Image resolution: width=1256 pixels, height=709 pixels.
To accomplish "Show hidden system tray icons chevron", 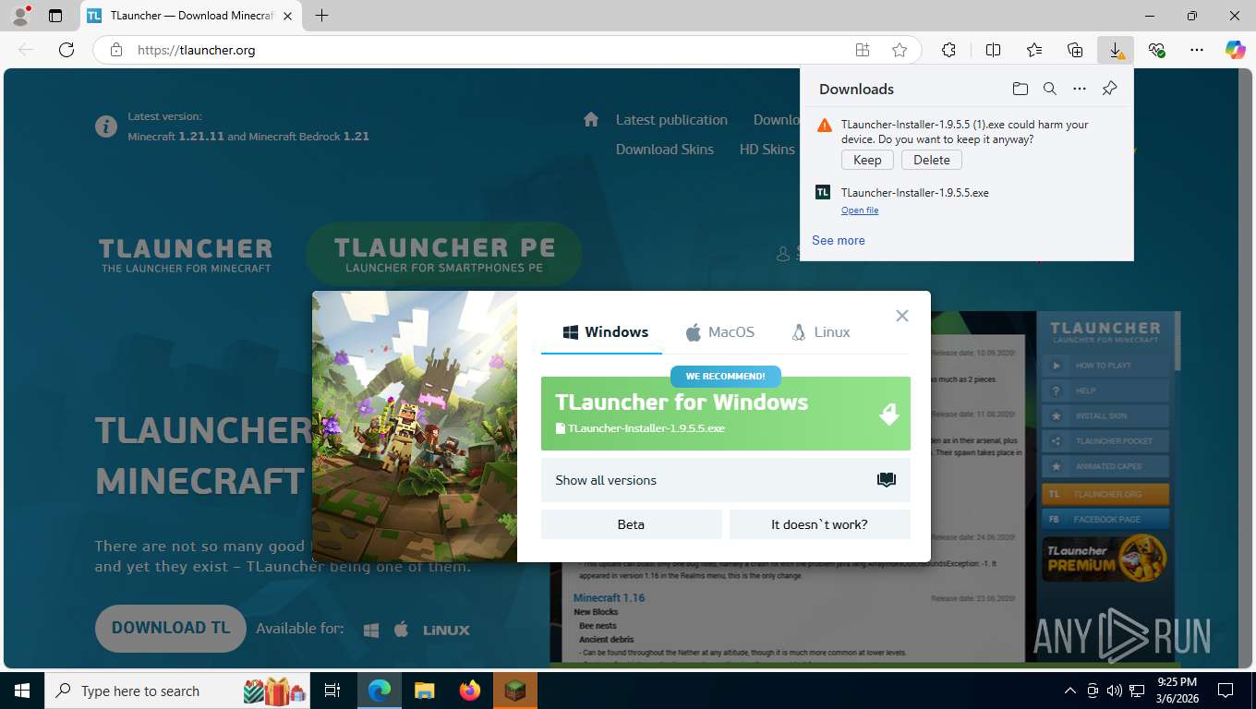I will coord(1070,691).
